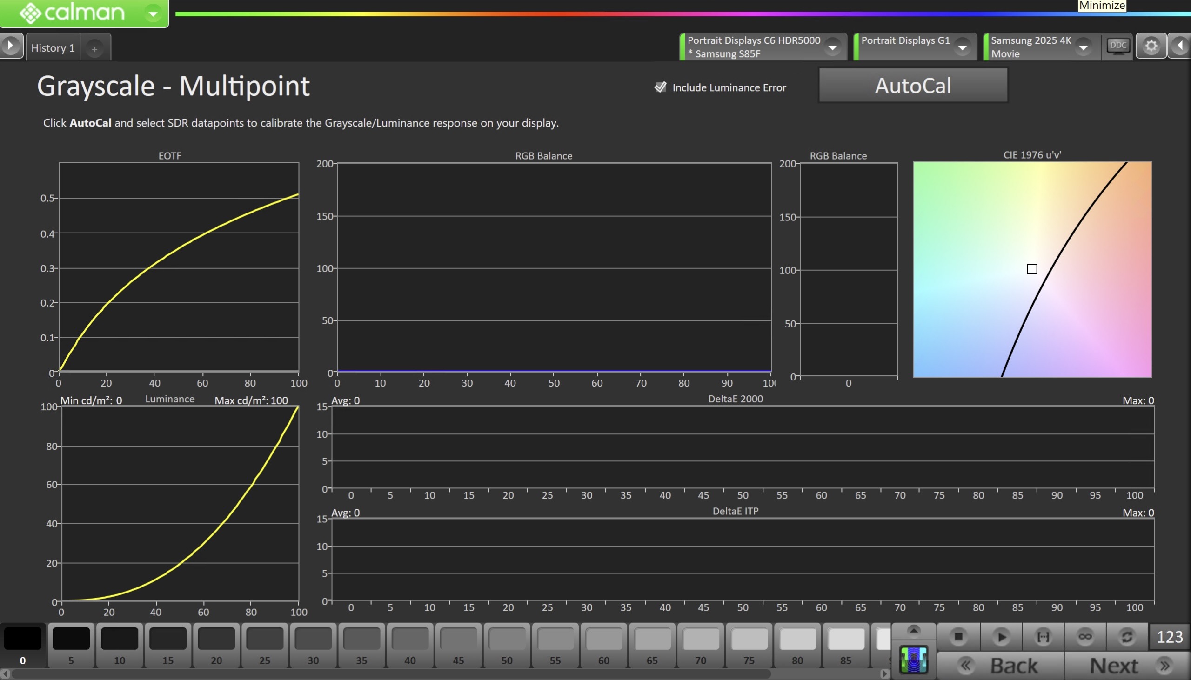Add a new history tab
The height and width of the screenshot is (680, 1191).
pos(95,48)
